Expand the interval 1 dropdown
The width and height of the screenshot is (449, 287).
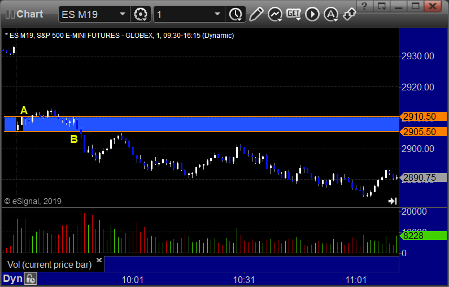click(217, 14)
